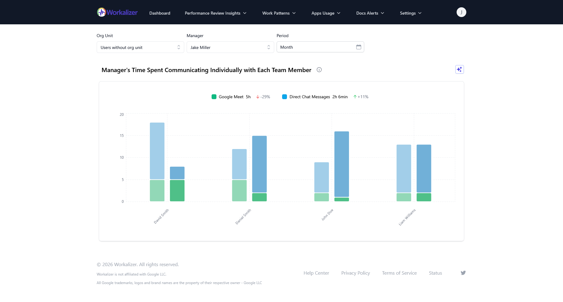Click the Twitter icon in the footer

463,273
